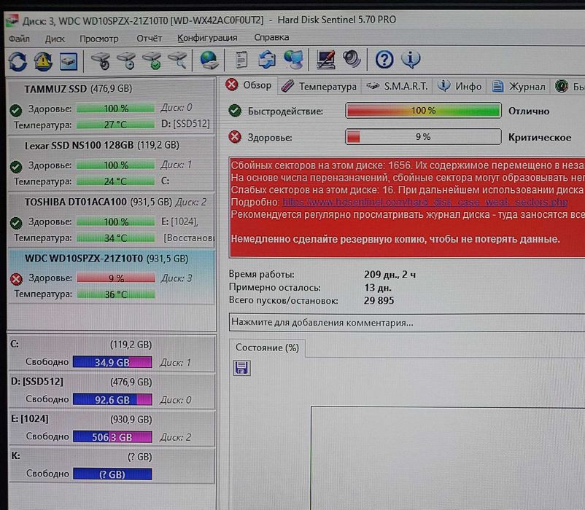
Task: Click the globe and monitor network icon
Action: pos(294,60)
